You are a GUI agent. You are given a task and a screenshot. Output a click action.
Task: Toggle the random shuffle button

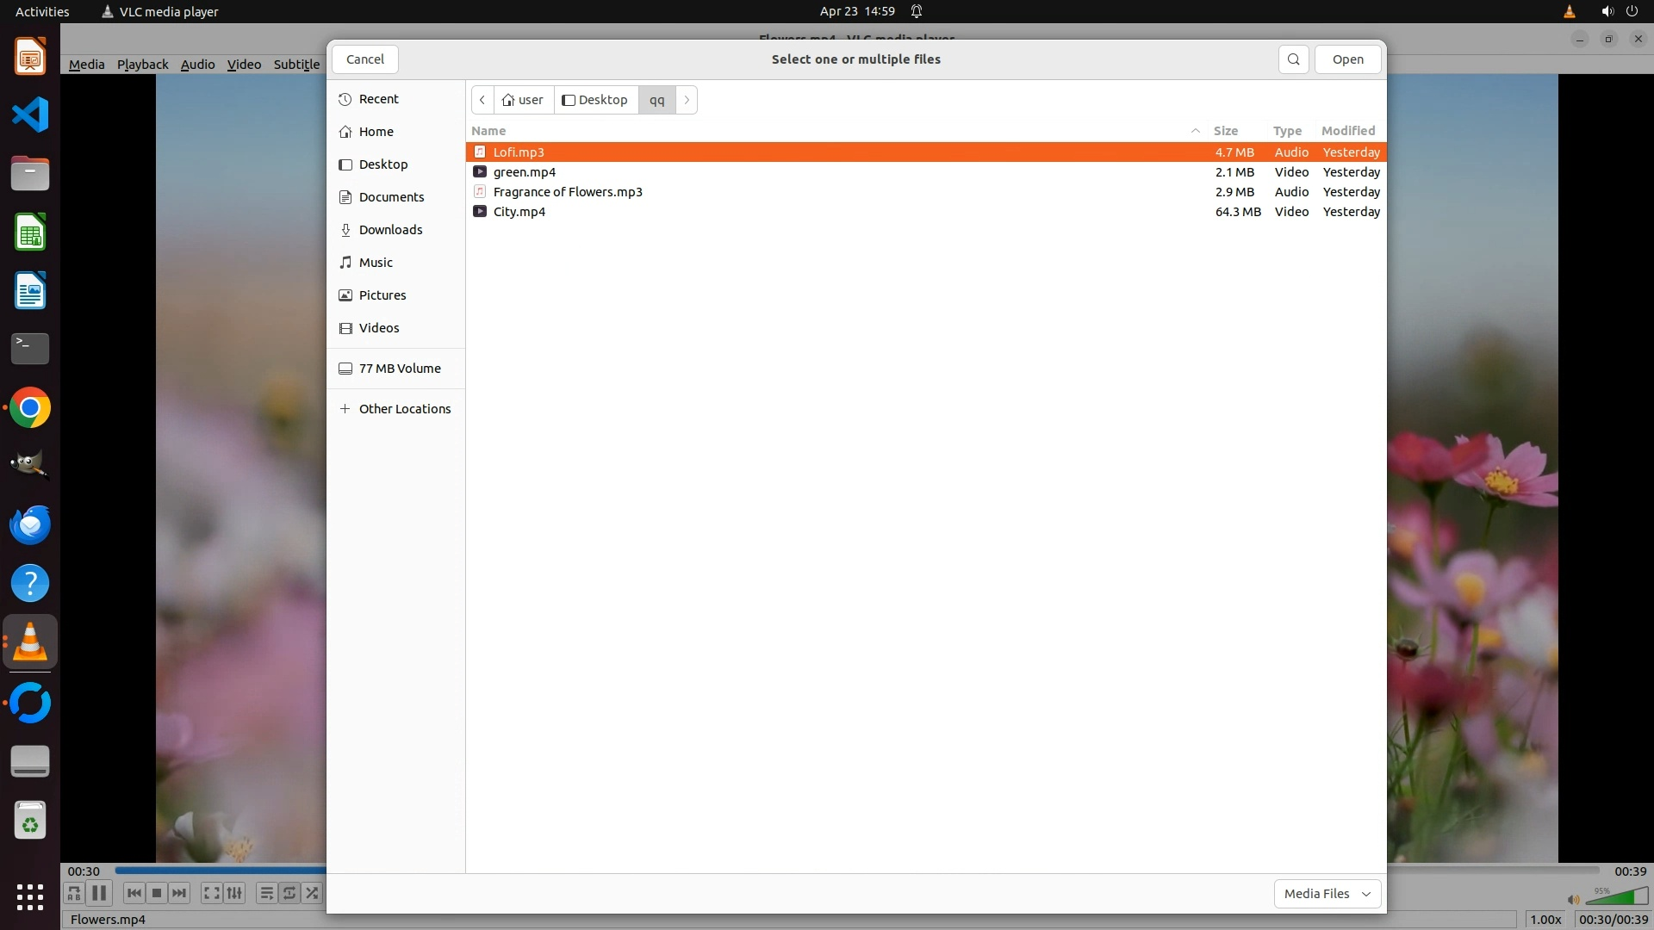click(x=313, y=893)
